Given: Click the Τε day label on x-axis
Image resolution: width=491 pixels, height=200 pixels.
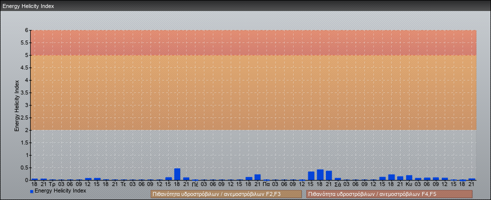Looking at the screenshot, I should point(124,184).
